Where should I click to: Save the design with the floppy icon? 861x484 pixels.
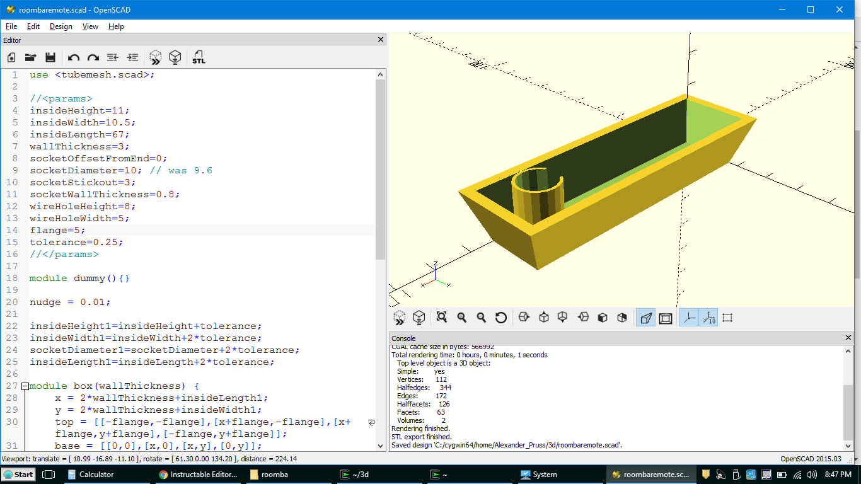click(x=50, y=57)
